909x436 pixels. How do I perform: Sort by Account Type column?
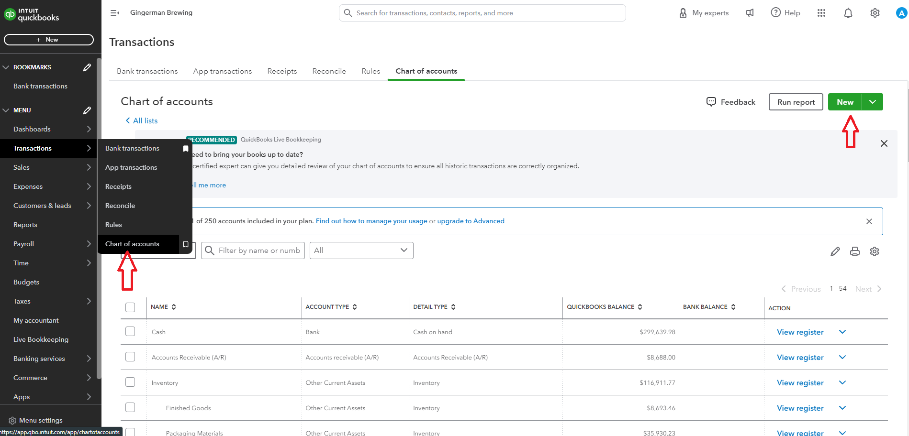click(355, 307)
